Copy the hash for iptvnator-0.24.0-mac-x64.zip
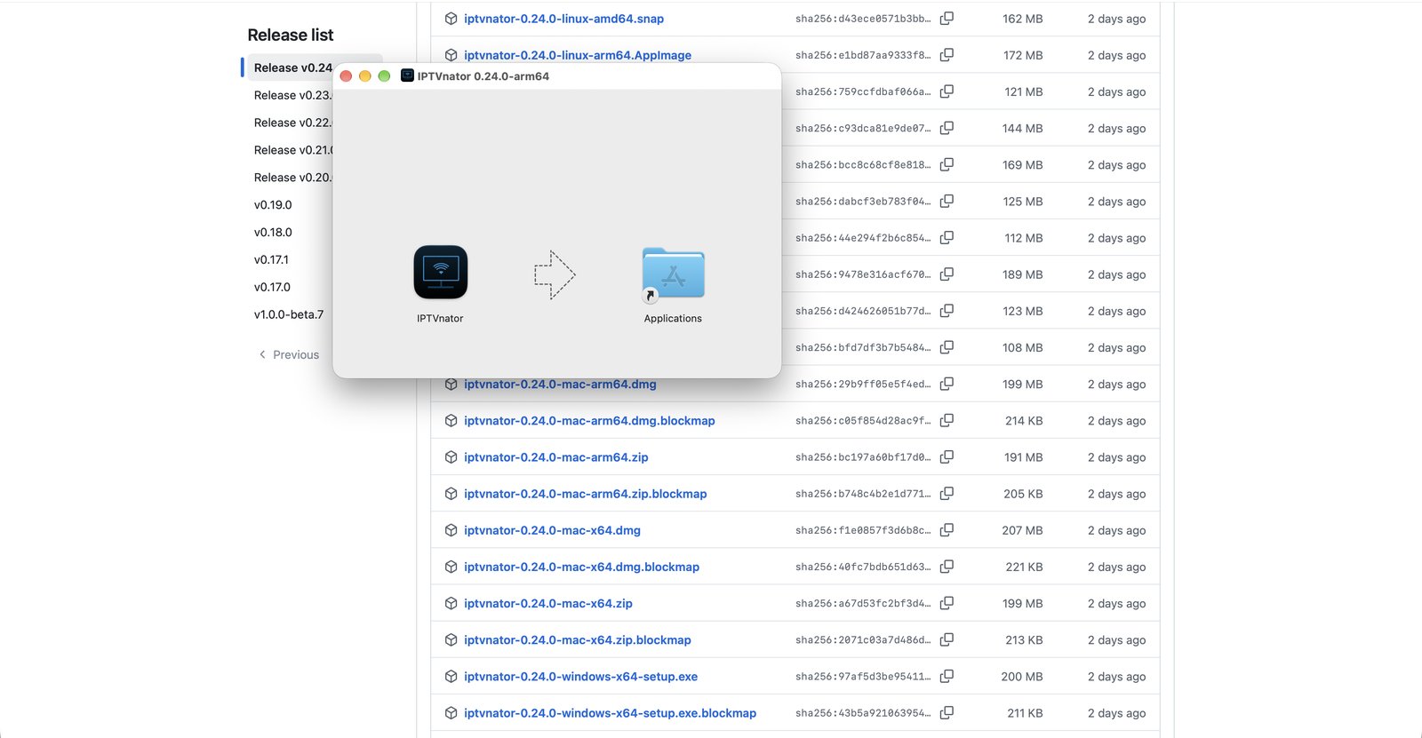 pyautogui.click(x=947, y=602)
